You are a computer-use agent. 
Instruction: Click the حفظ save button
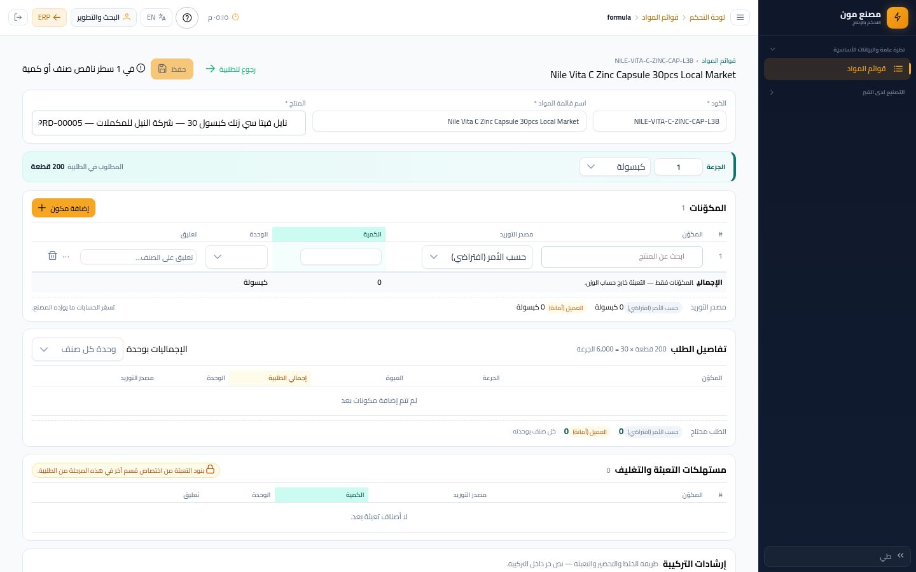tap(172, 69)
